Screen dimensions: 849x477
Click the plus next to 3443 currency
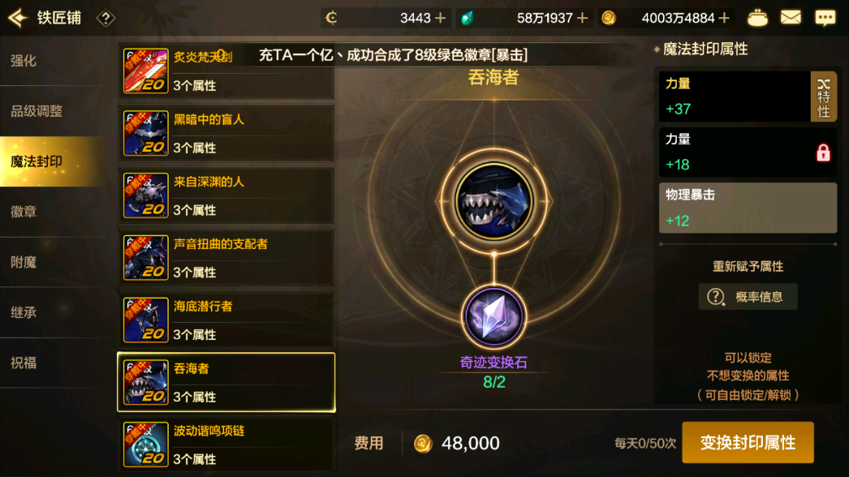coord(441,19)
